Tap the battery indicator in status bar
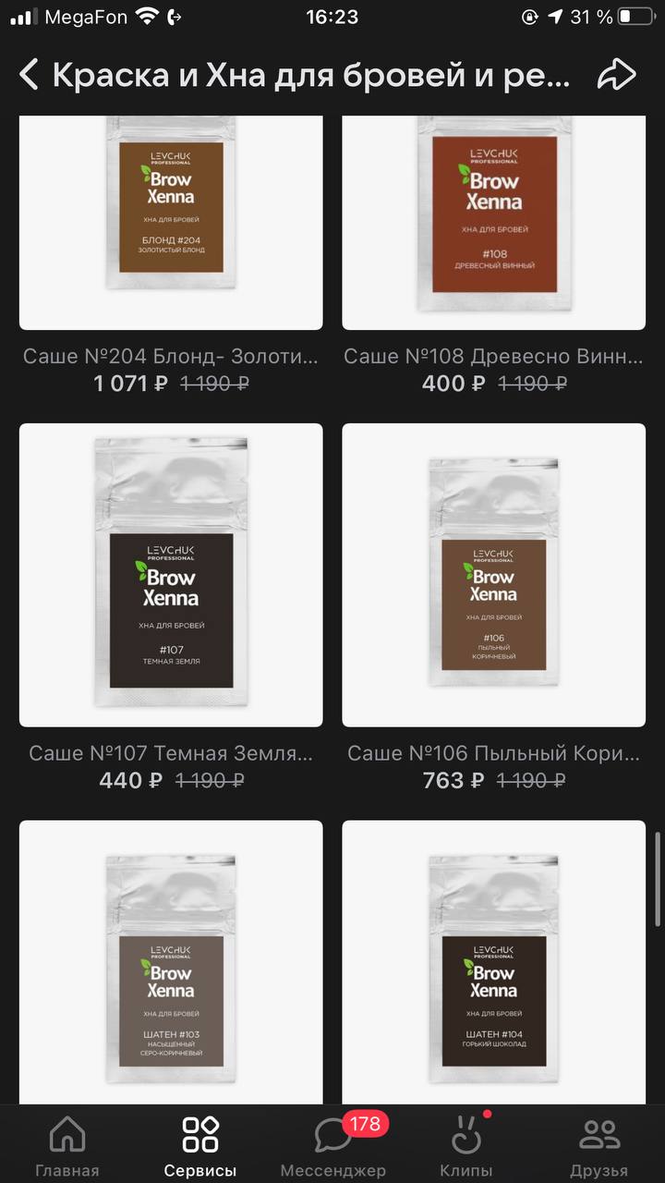Viewport: 665px width, 1183px height. tap(636, 17)
